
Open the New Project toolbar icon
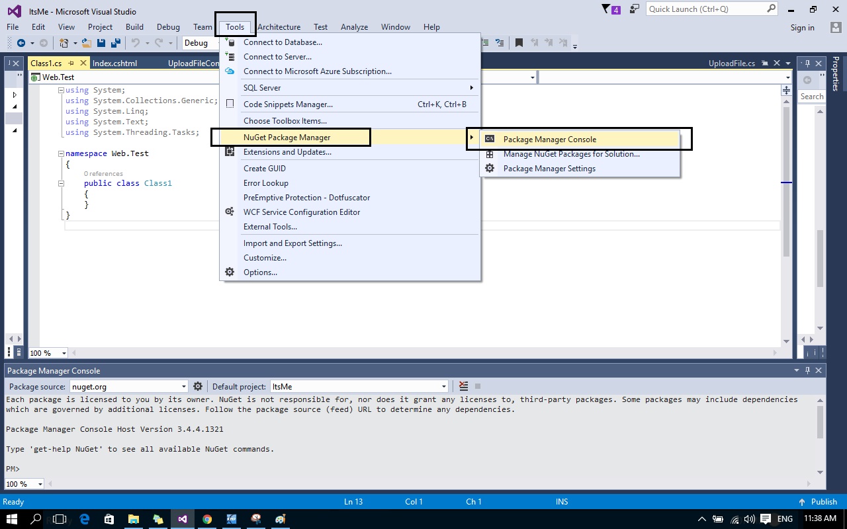63,43
